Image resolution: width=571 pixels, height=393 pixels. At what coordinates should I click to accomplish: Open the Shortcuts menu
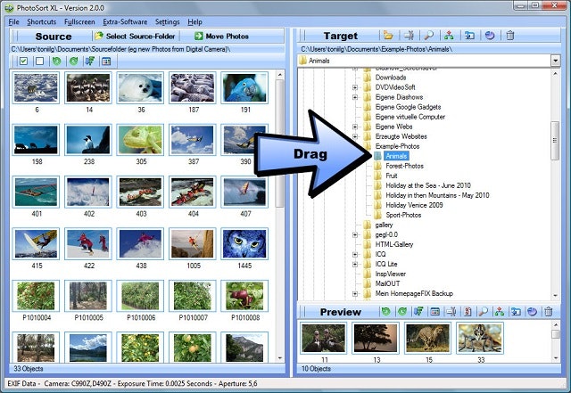pyautogui.click(x=42, y=21)
